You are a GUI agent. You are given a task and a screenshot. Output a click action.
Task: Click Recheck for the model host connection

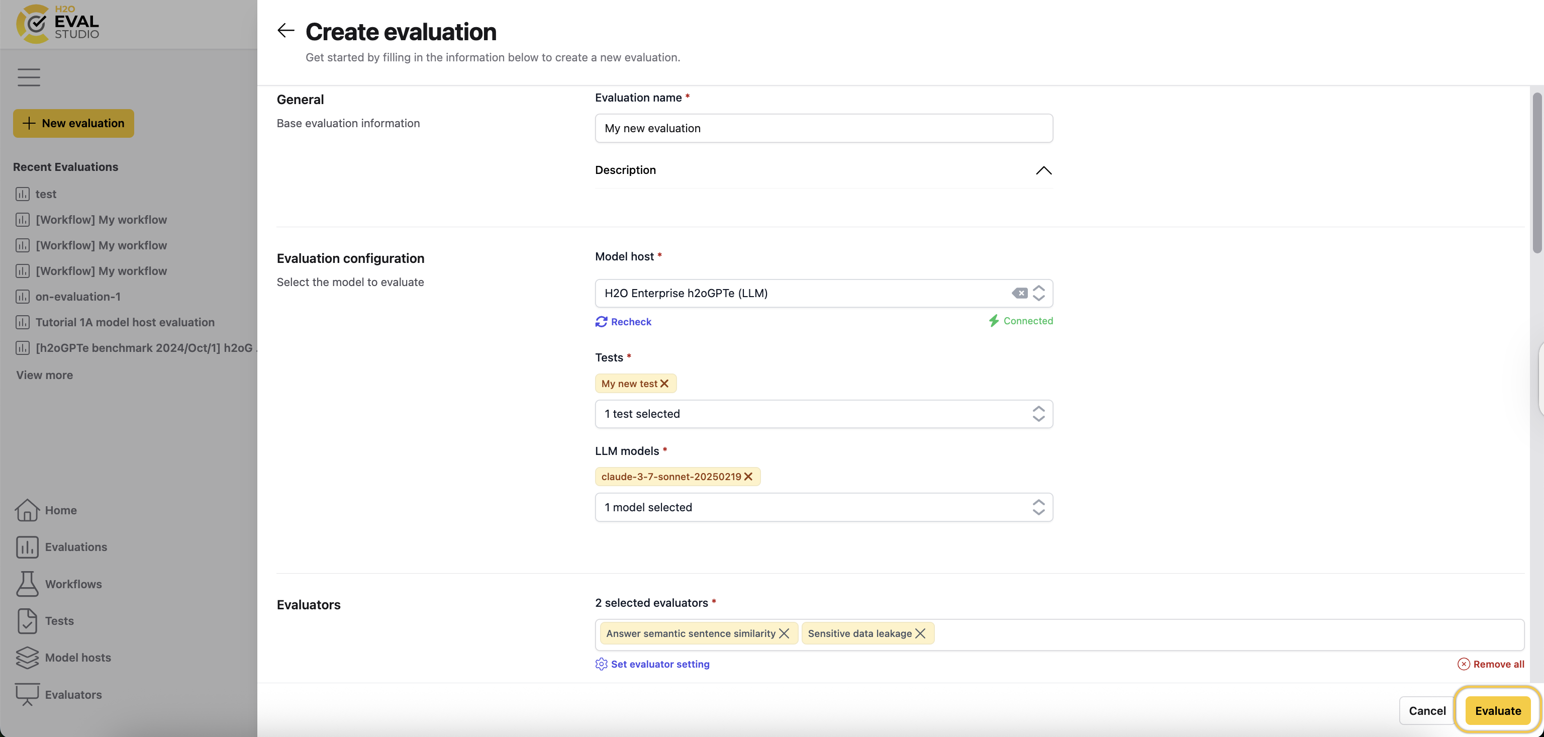pos(623,321)
